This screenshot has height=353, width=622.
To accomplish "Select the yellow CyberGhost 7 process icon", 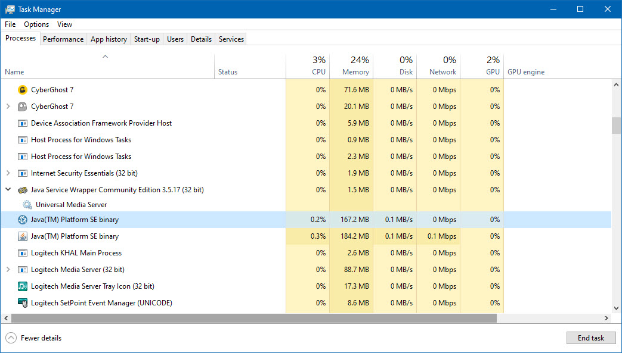I will [23, 90].
